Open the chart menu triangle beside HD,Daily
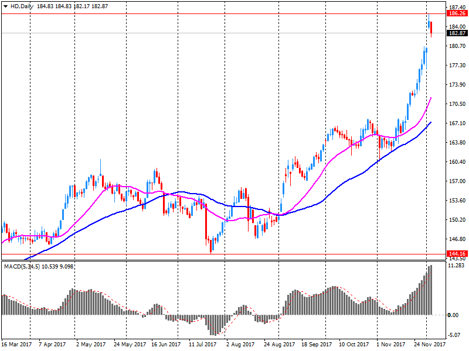This screenshot has height=351, width=469. (x=5, y=5)
